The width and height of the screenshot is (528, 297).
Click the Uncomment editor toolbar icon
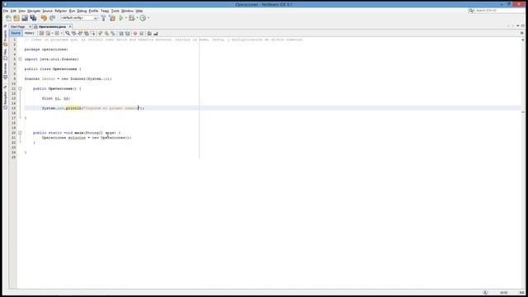156,33
